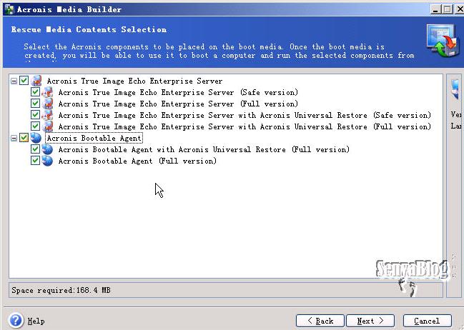The height and width of the screenshot is (330, 464).
Task: Proceed with the Next button
Action: (x=370, y=321)
